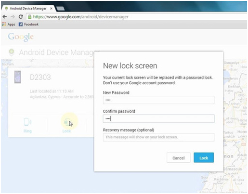Click the Recovery message field

click(x=158, y=137)
